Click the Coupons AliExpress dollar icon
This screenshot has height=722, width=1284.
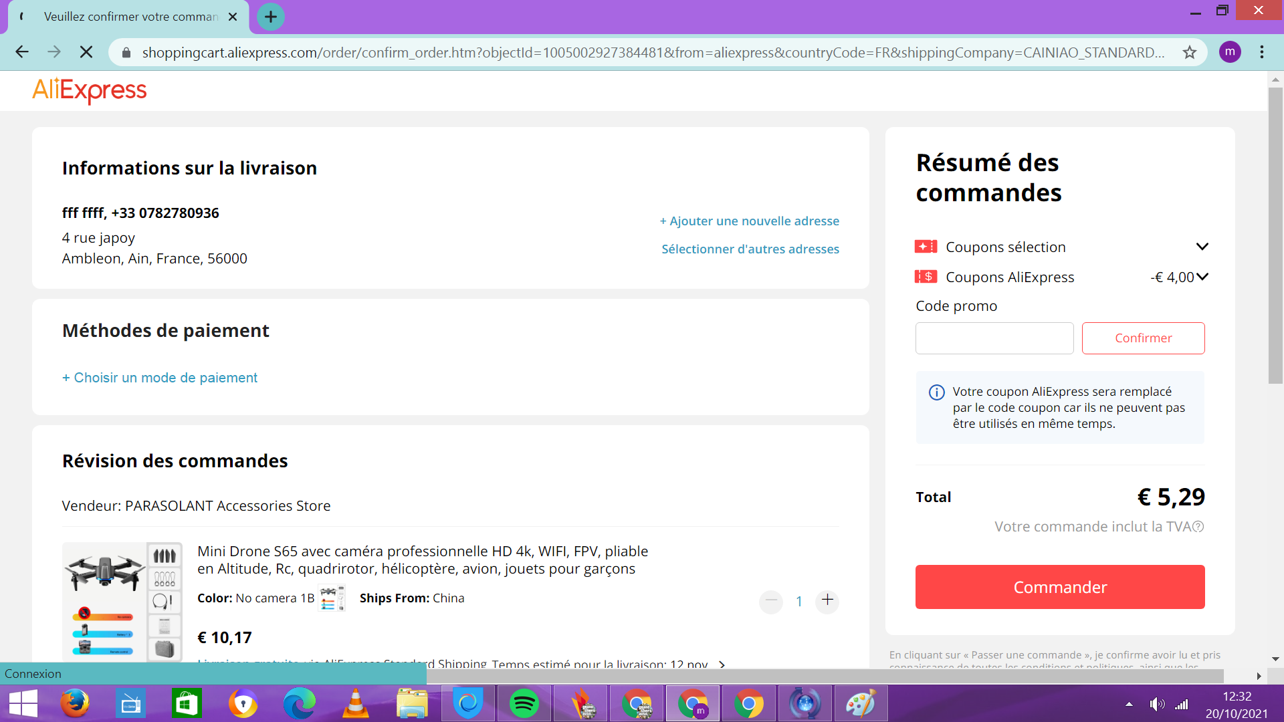[x=926, y=277]
